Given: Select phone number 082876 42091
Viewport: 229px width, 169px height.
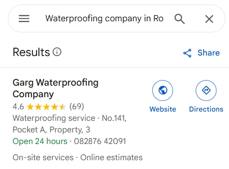Looking at the screenshot, I should [100, 141].
